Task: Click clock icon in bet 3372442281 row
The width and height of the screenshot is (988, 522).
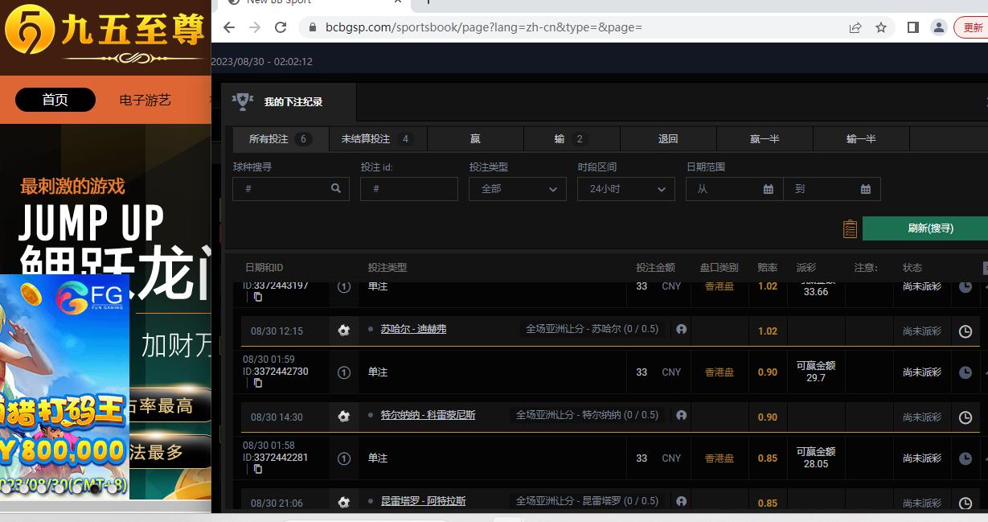Action: tap(965, 459)
